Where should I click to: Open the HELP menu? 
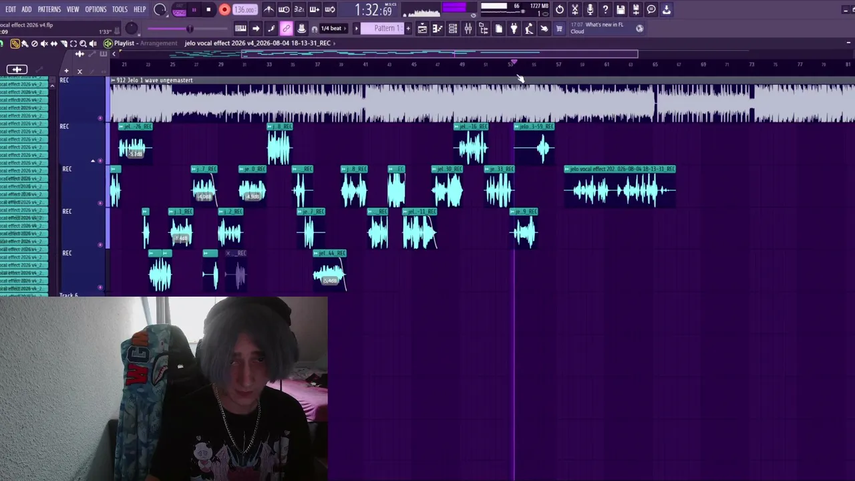tap(140, 9)
